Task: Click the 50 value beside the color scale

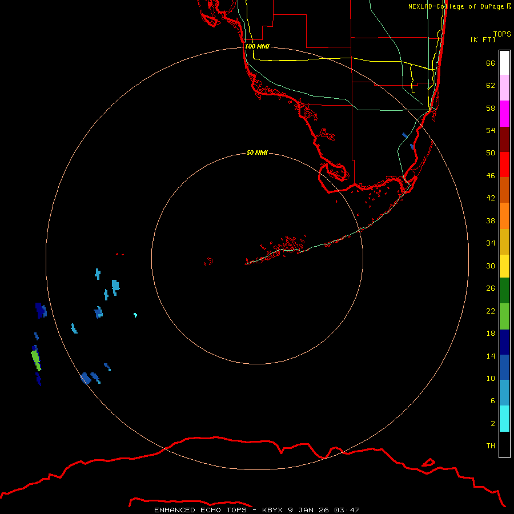Action: point(491,152)
